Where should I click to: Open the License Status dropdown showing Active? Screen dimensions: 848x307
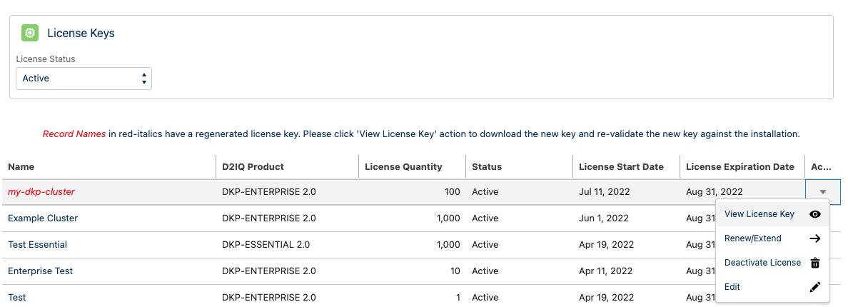tap(84, 79)
